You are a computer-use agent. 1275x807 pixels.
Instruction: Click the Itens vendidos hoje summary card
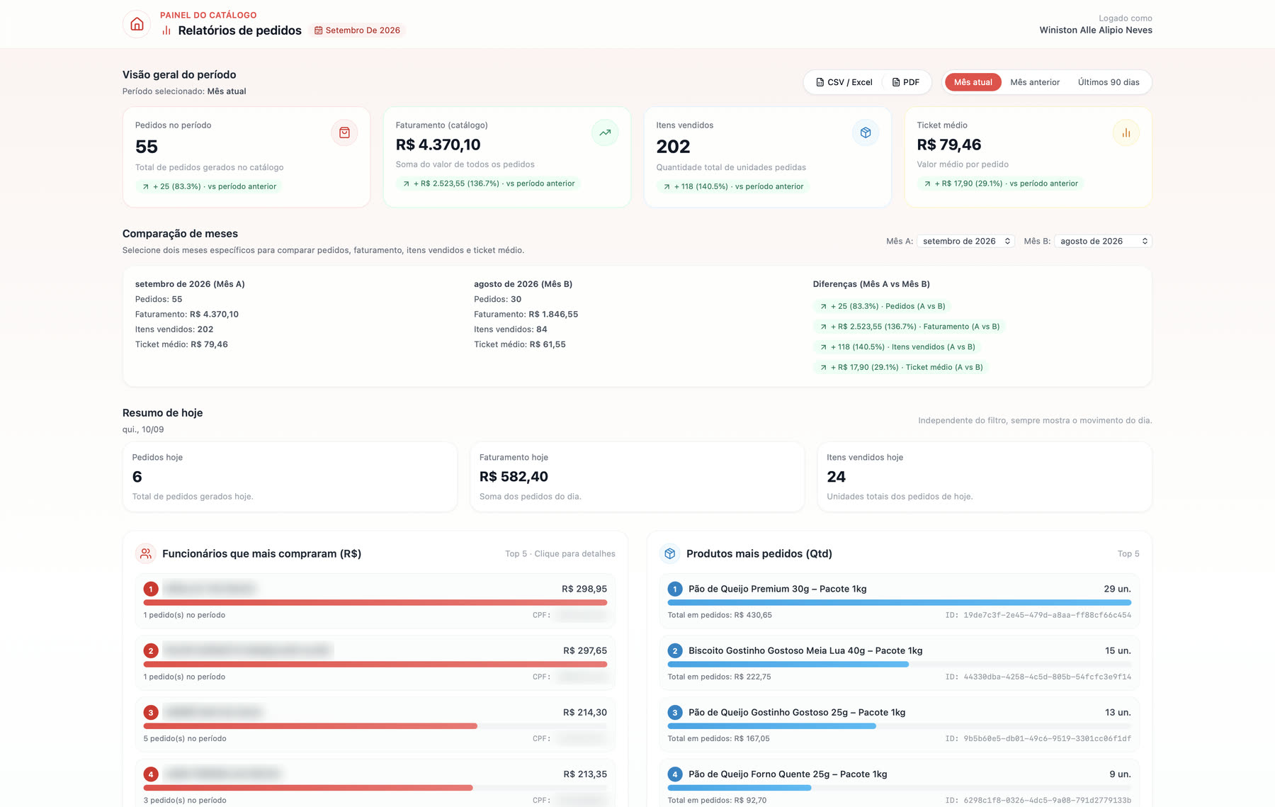tap(985, 477)
